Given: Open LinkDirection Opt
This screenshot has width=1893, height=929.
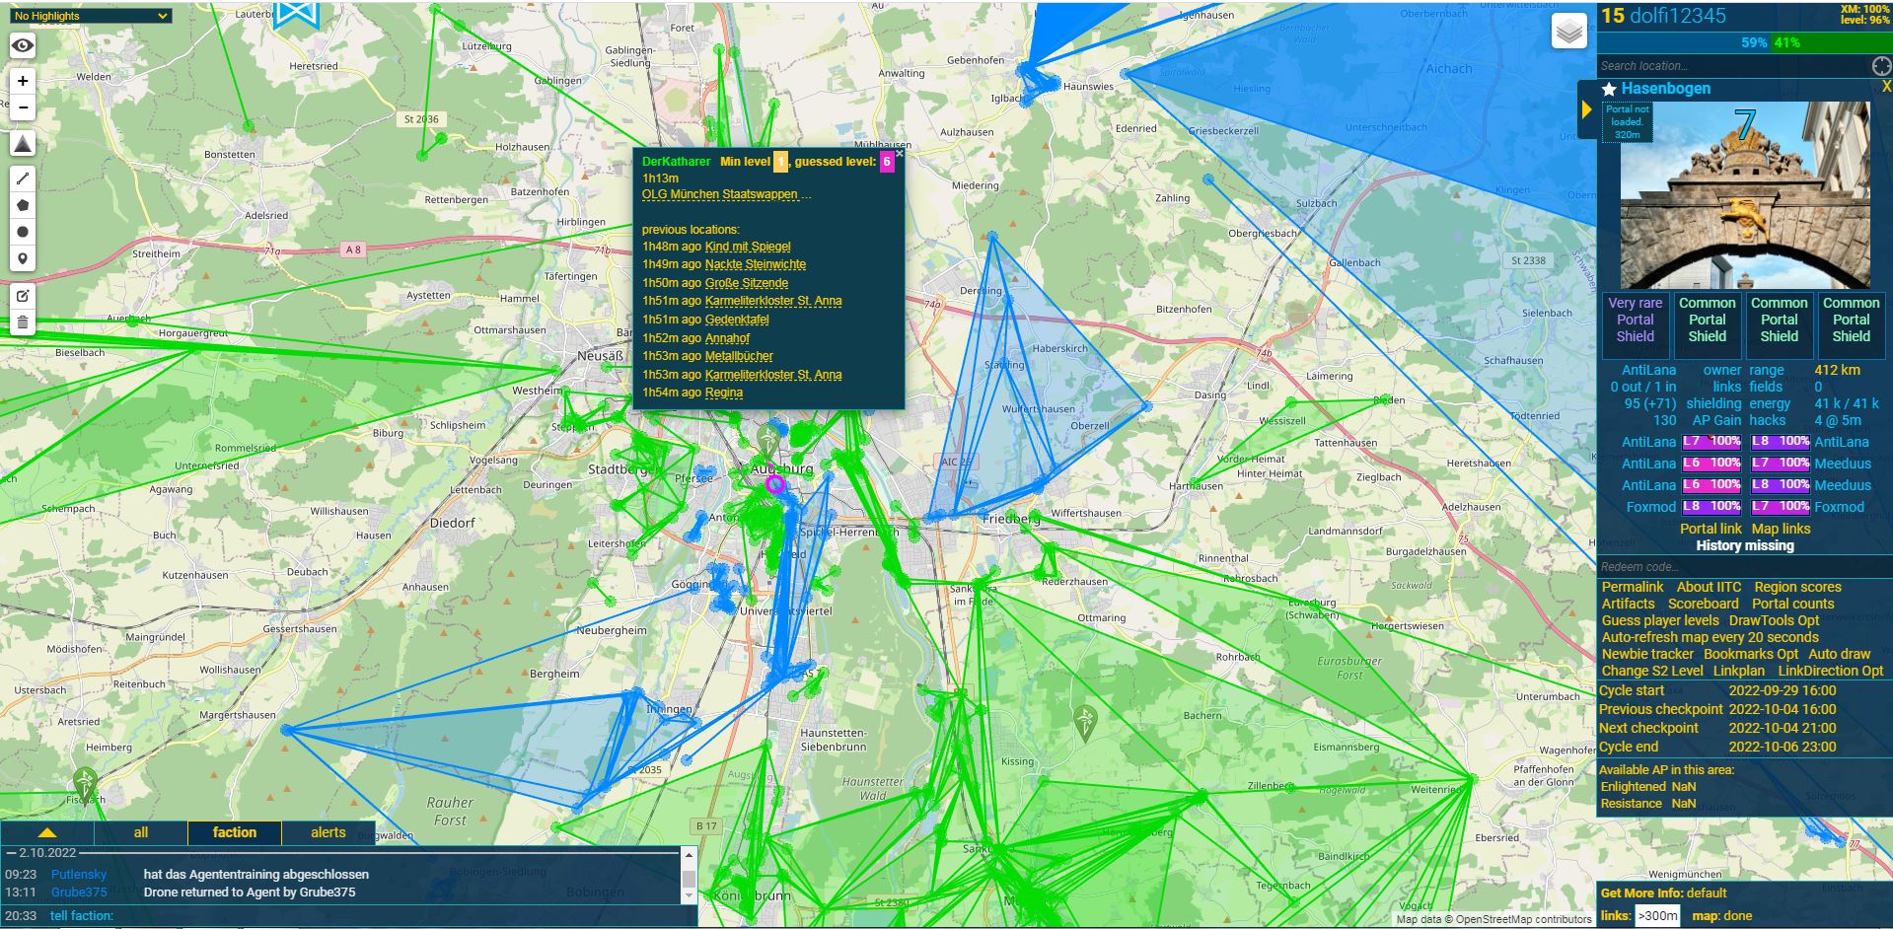Looking at the screenshot, I should pyautogui.click(x=1830, y=671).
